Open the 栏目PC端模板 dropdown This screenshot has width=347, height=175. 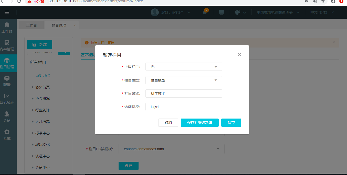pos(171,149)
